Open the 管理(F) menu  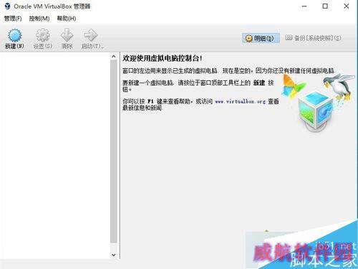coord(13,19)
